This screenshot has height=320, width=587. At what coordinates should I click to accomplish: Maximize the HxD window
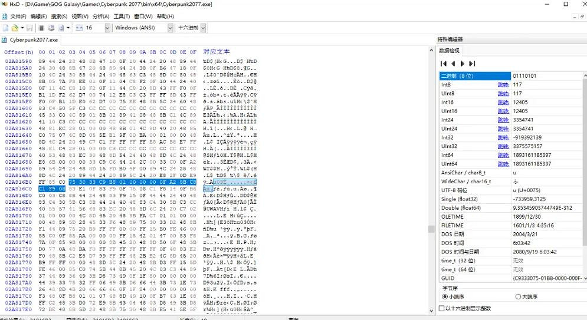pos(566,4)
